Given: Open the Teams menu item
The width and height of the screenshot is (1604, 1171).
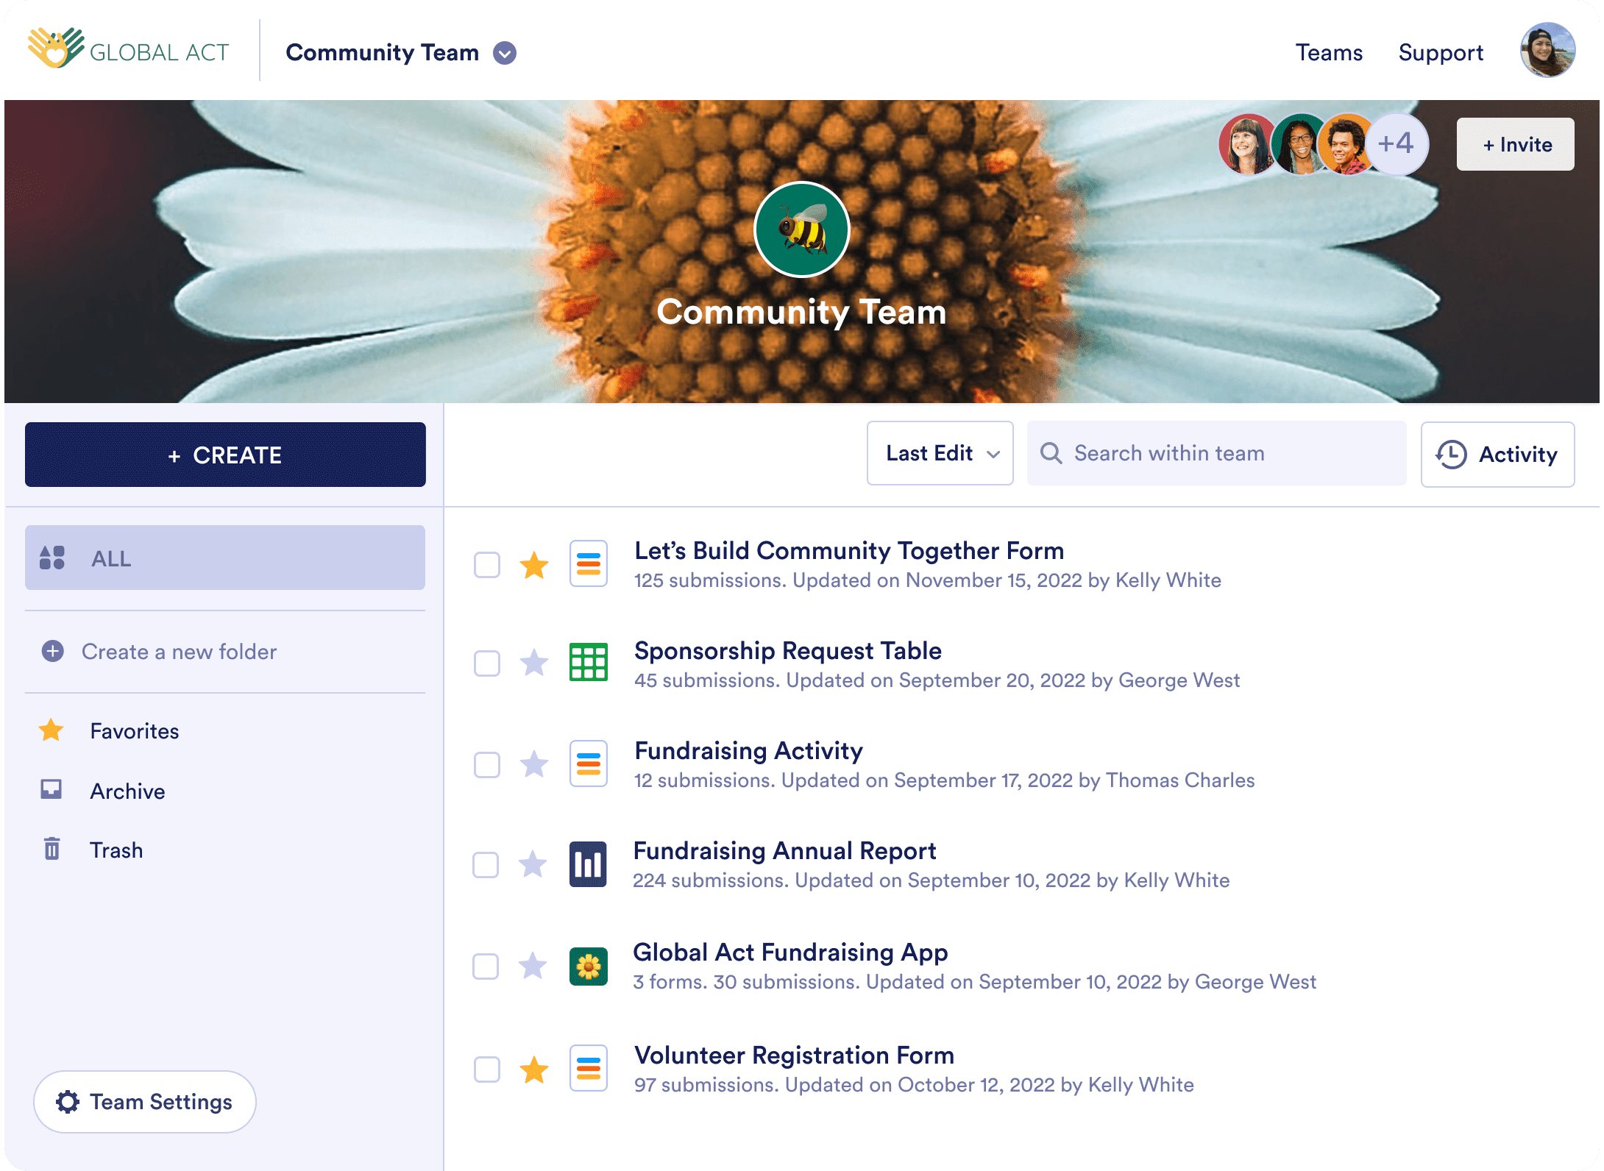Looking at the screenshot, I should (1329, 53).
